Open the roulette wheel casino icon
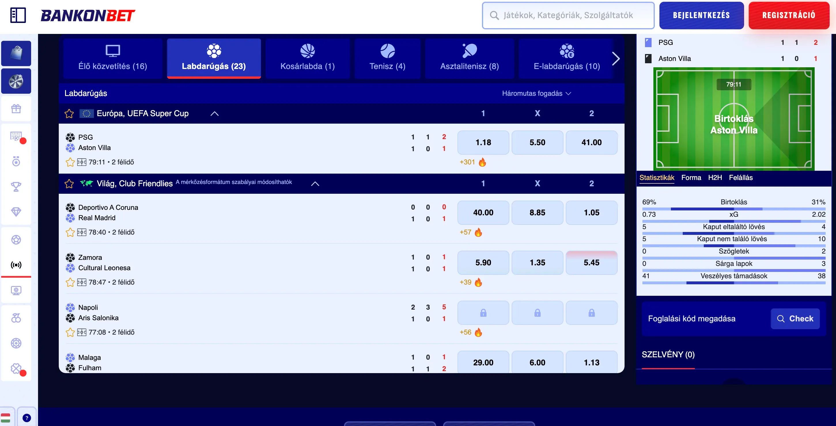The image size is (836, 426). (x=16, y=81)
